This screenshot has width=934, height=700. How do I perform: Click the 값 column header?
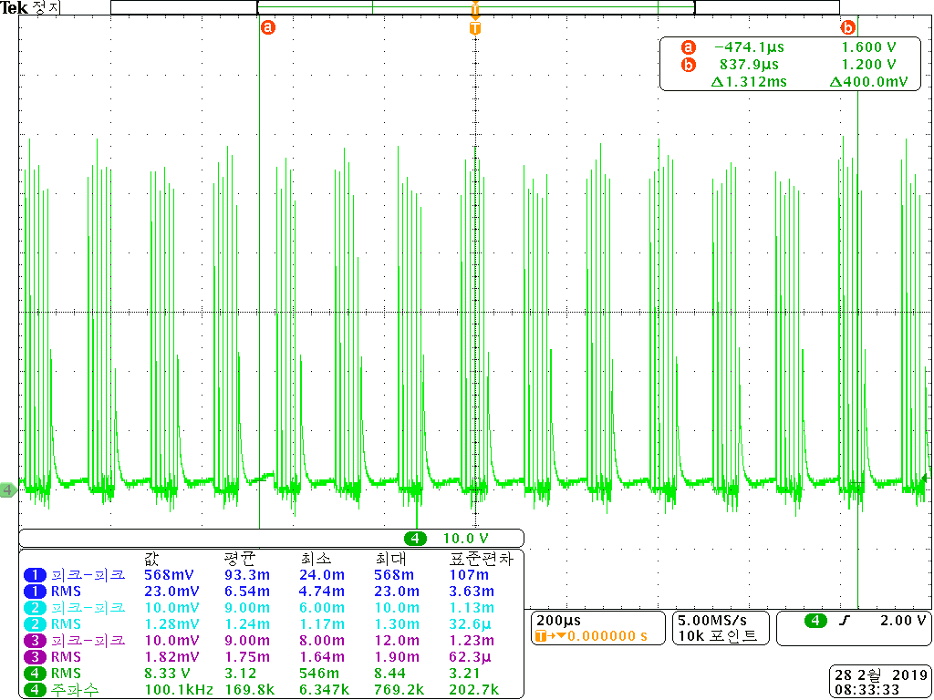coord(152,559)
